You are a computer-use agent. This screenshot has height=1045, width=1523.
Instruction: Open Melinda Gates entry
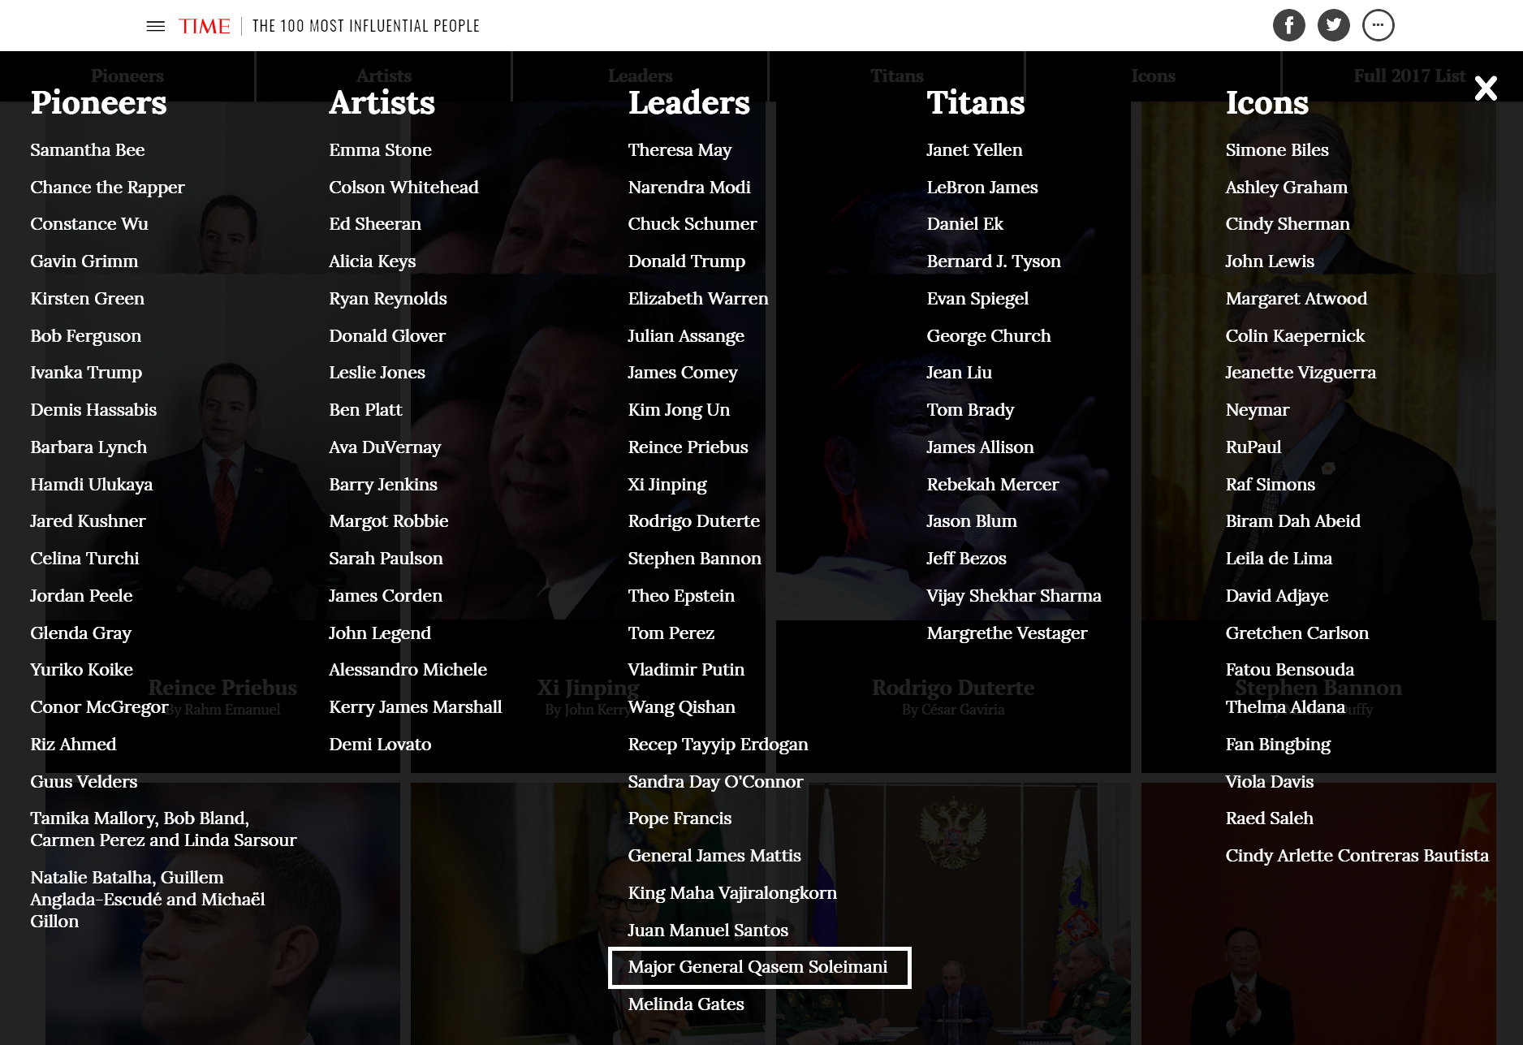(686, 1004)
